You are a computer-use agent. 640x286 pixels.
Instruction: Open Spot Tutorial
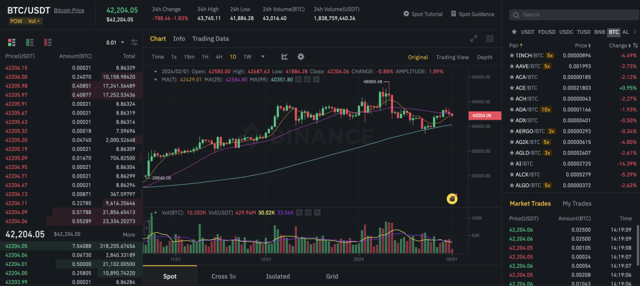click(x=423, y=14)
